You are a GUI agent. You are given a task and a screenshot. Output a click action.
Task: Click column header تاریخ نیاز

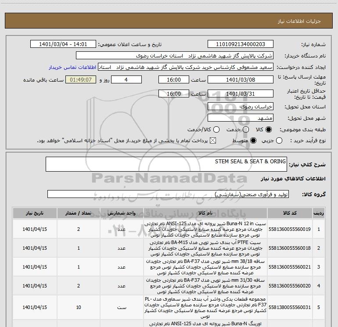35,213
